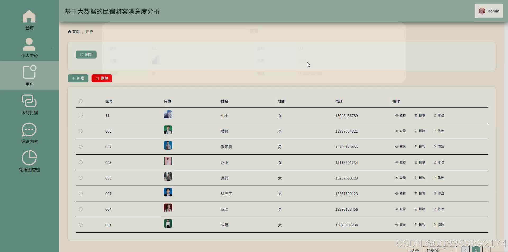This screenshot has height=252, width=508.
Task: Open 个人中心 person icon in sidebar
Action: (x=29, y=44)
